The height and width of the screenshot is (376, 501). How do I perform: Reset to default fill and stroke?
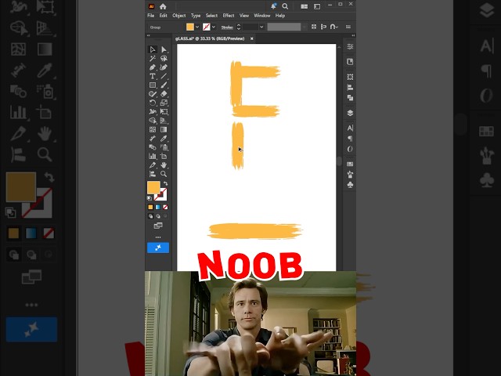[150, 198]
